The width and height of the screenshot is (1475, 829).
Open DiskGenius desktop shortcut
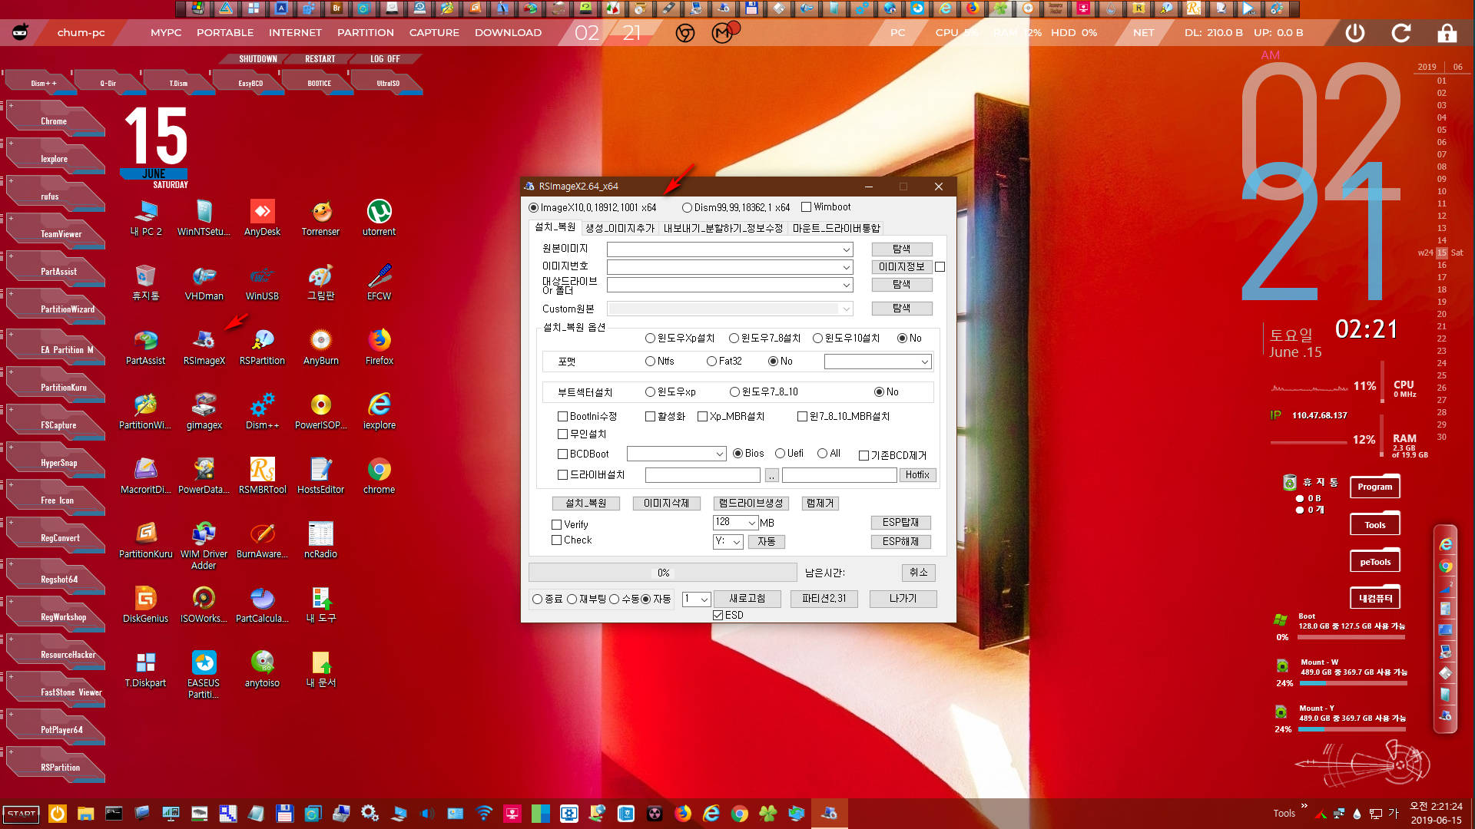pos(145,604)
